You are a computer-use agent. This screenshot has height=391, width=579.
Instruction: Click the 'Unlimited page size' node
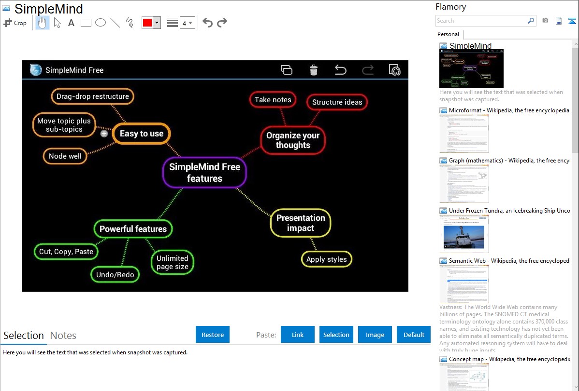click(173, 262)
